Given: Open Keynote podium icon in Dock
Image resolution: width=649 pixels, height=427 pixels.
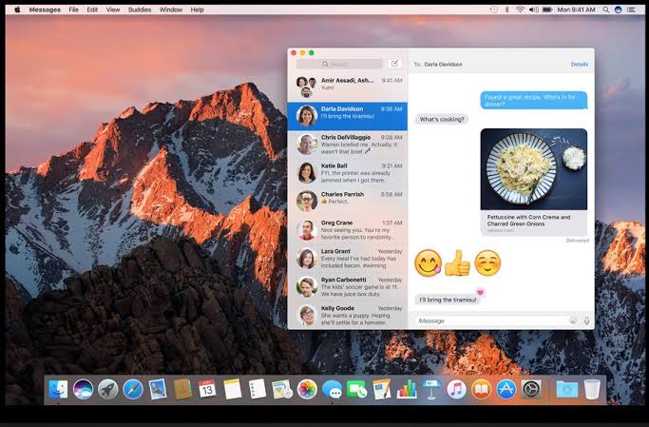Looking at the screenshot, I should point(431,389).
